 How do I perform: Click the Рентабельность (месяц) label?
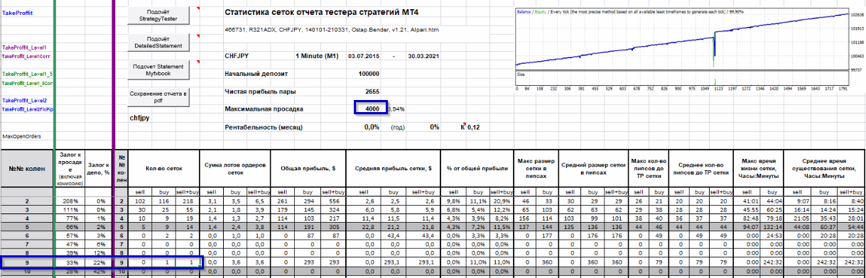(x=264, y=127)
